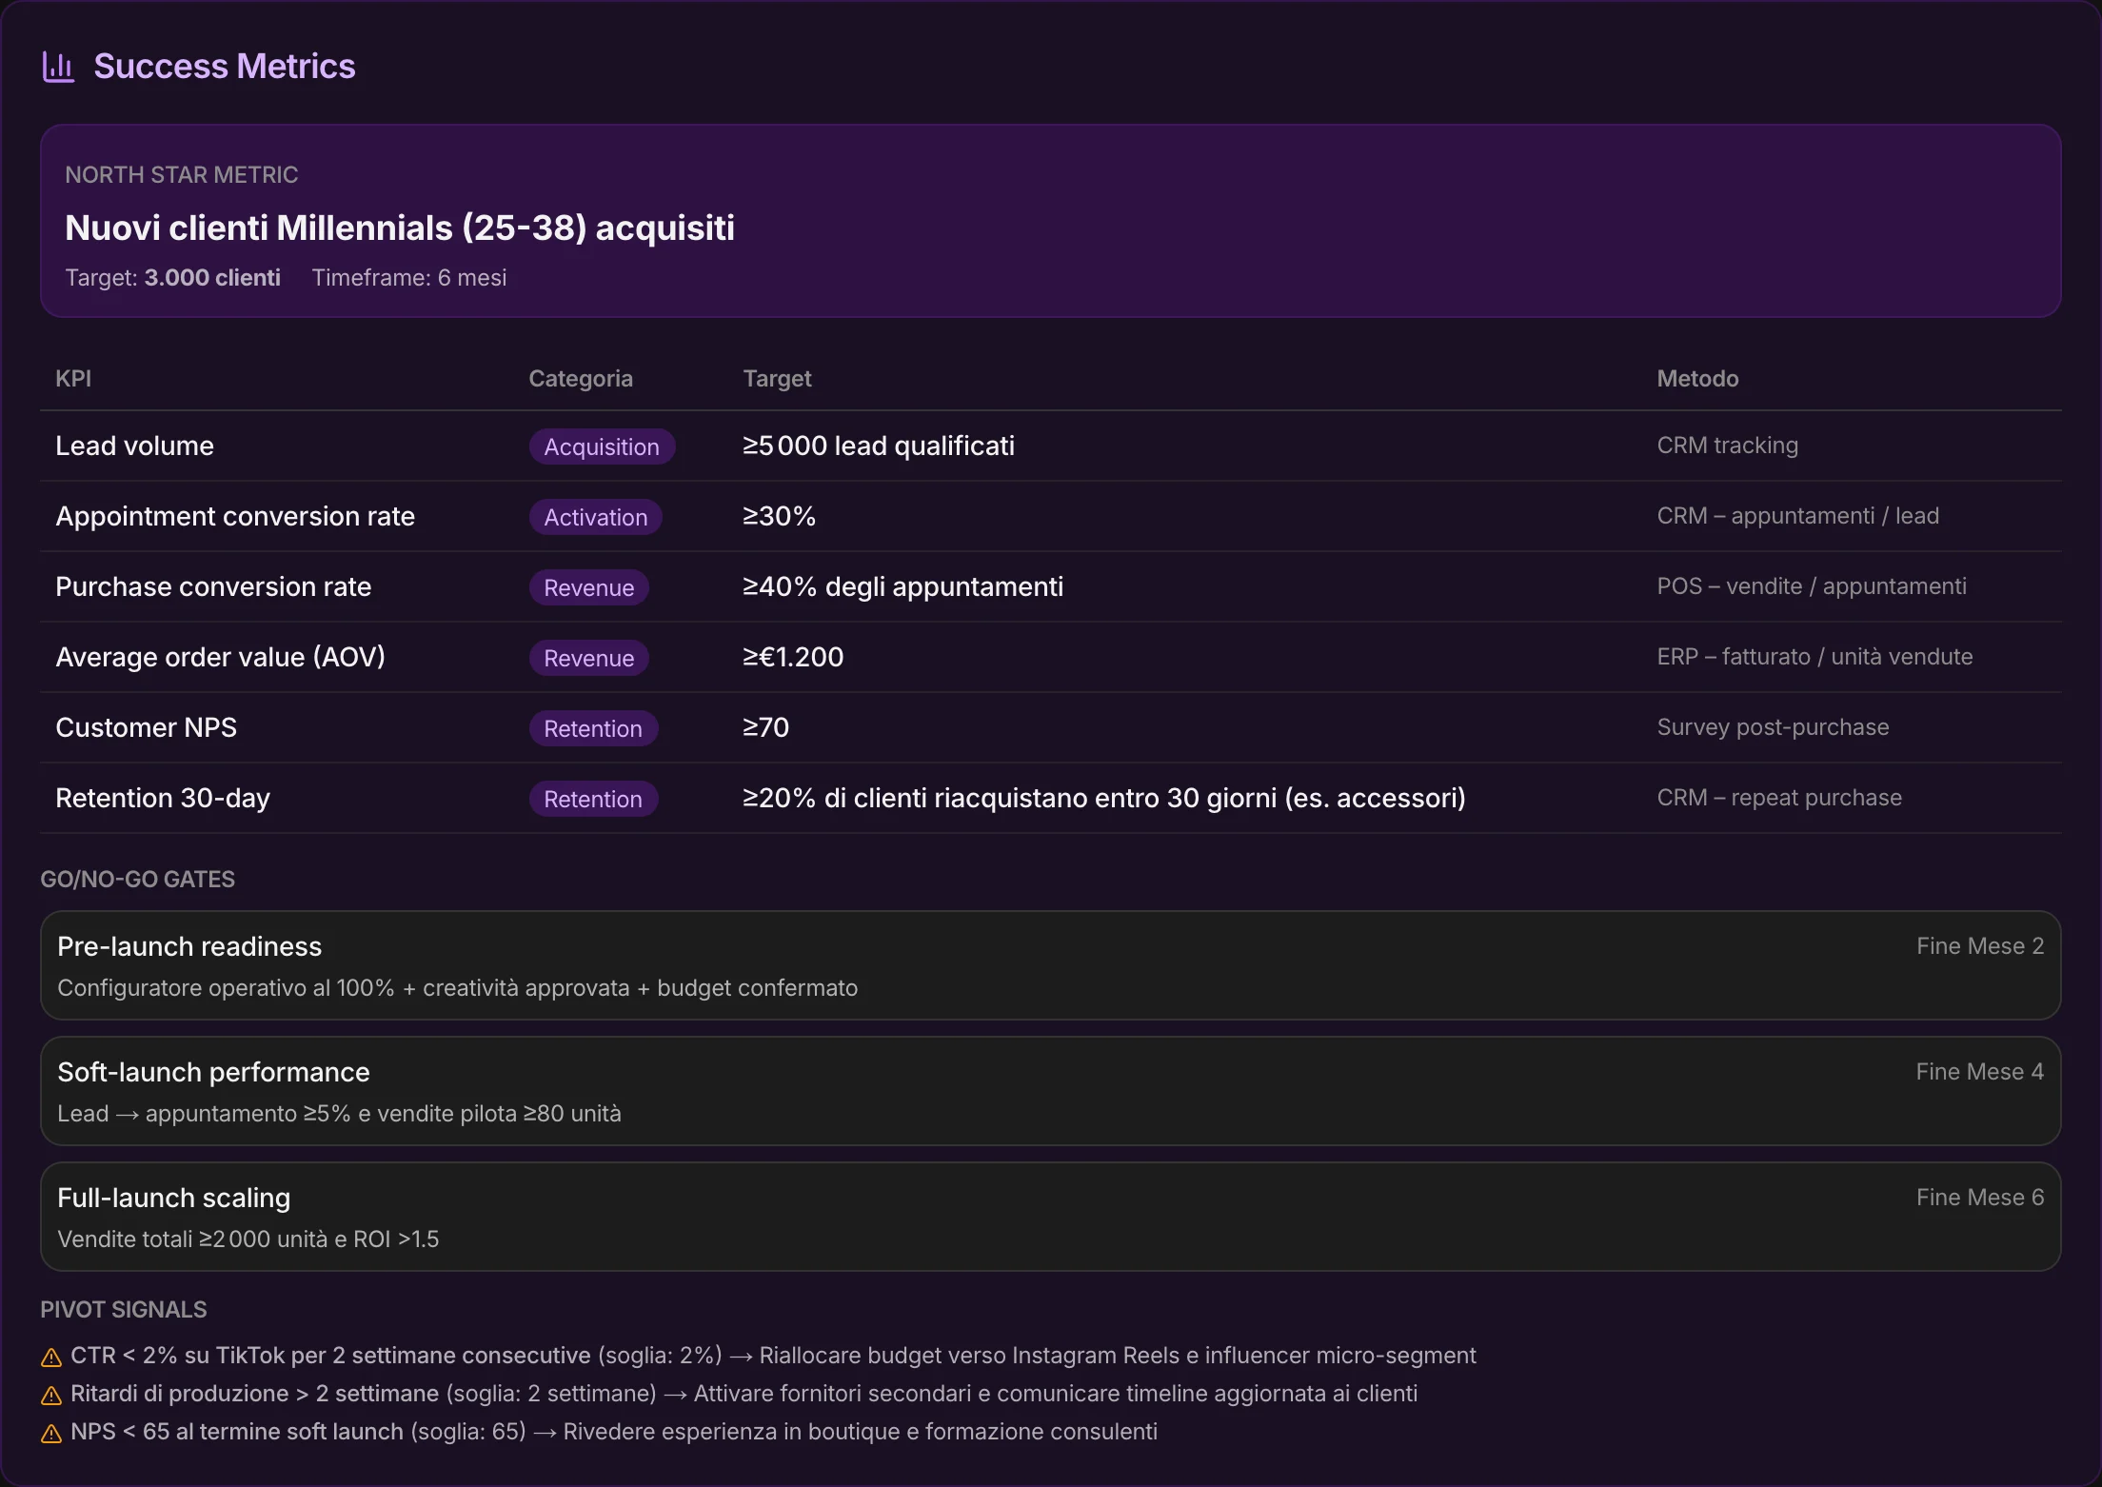Open the Full-launch scaling gate card
Screen dimensions: 2102x1487
1051,1217
